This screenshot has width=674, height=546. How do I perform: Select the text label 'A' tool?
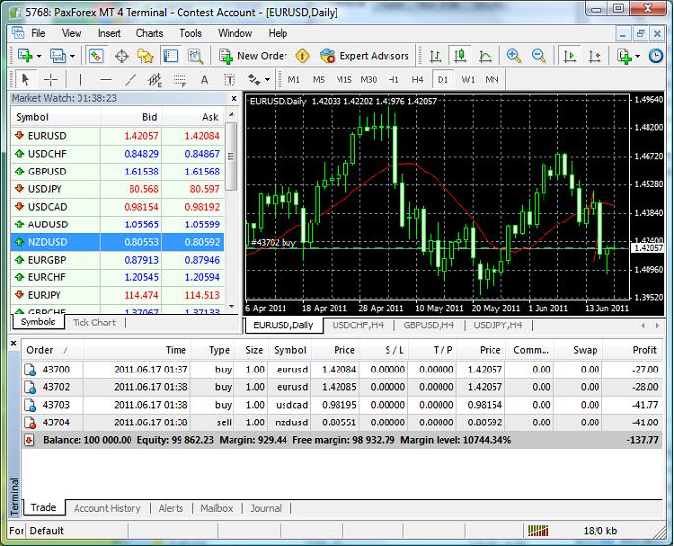click(x=204, y=79)
